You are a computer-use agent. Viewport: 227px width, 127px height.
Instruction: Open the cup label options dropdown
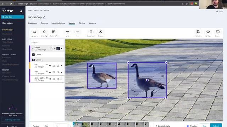[x=61, y=72]
